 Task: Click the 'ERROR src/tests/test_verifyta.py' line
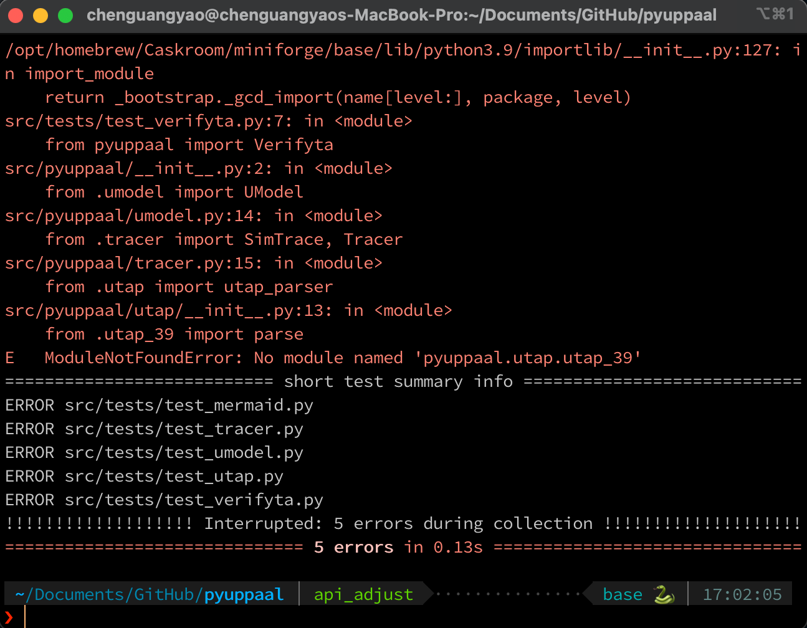[x=165, y=500]
